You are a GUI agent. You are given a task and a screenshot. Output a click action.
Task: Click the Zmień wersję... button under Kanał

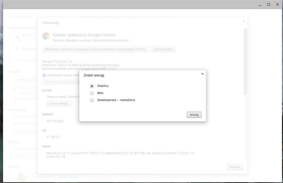pyautogui.click(x=59, y=104)
